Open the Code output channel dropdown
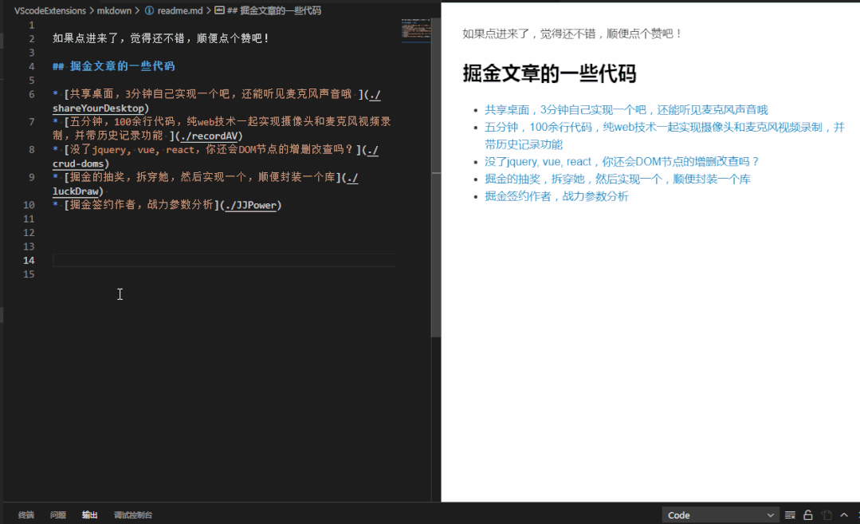Viewport: 860px width, 524px height. [717, 514]
